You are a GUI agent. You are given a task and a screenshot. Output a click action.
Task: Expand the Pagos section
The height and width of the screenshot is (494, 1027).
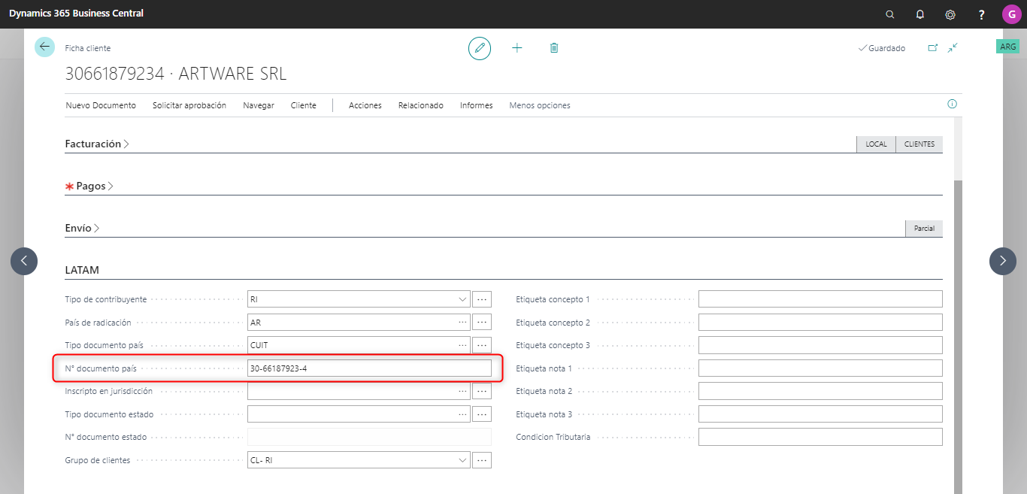(x=95, y=186)
